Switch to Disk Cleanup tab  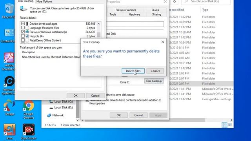(x=25, y=1)
